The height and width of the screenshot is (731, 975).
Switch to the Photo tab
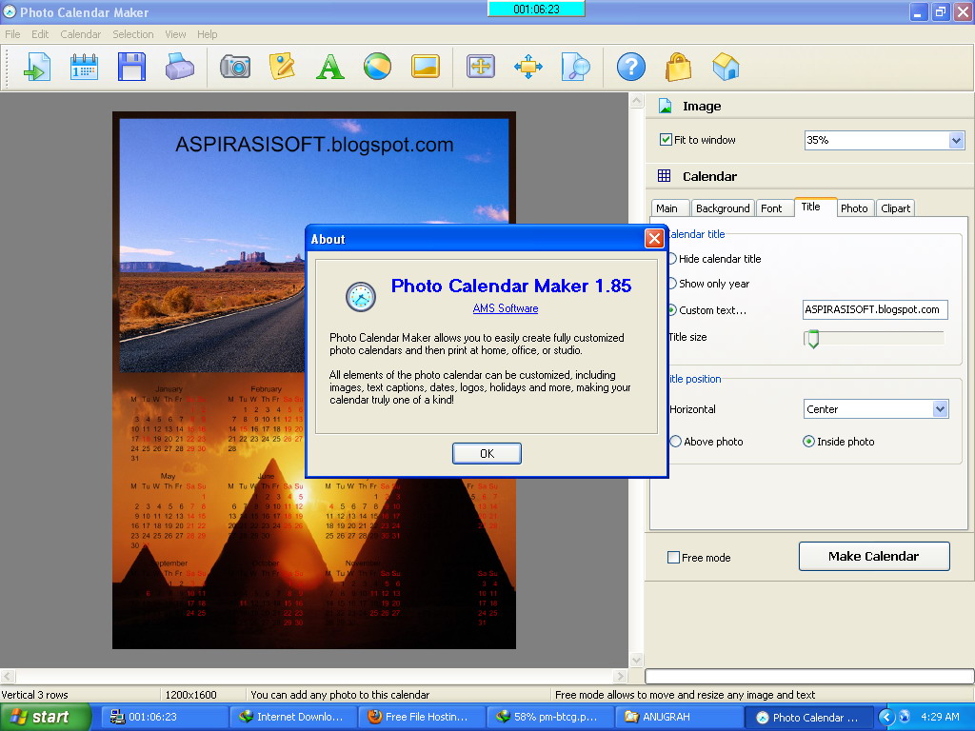point(855,208)
